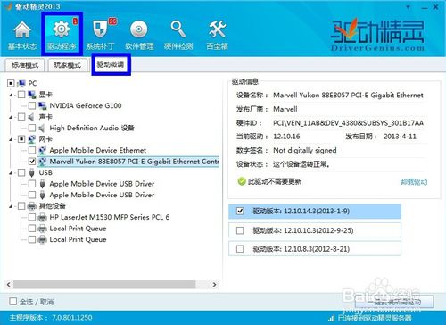Image resolution: width=446 pixels, height=325 pixels.
Task: Click the horizontal scrollbar thumb
Action: click(104, 285)
